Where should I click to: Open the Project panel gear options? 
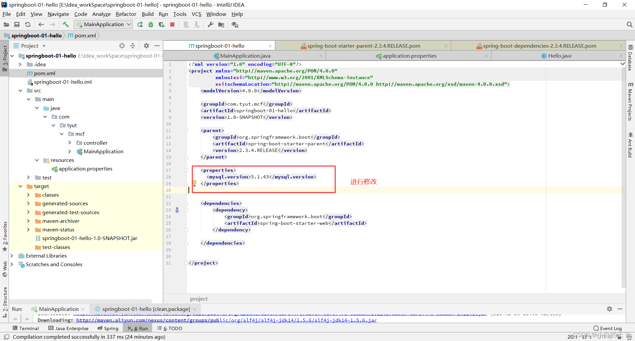point(147,46)
